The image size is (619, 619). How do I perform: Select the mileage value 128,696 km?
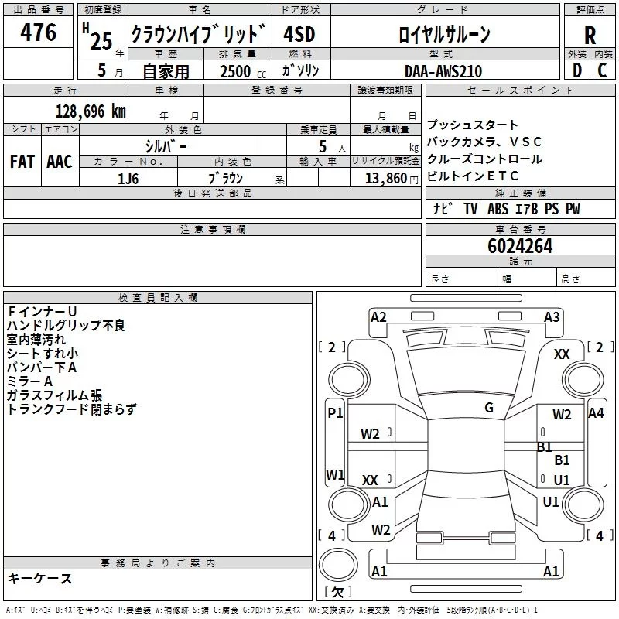click(x=90, y=111)
